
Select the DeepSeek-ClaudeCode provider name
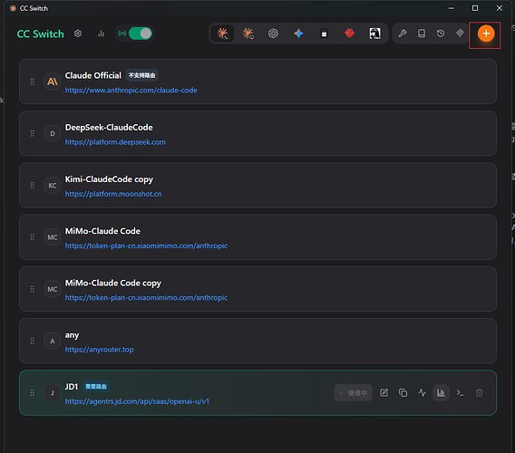coord(109,128)
